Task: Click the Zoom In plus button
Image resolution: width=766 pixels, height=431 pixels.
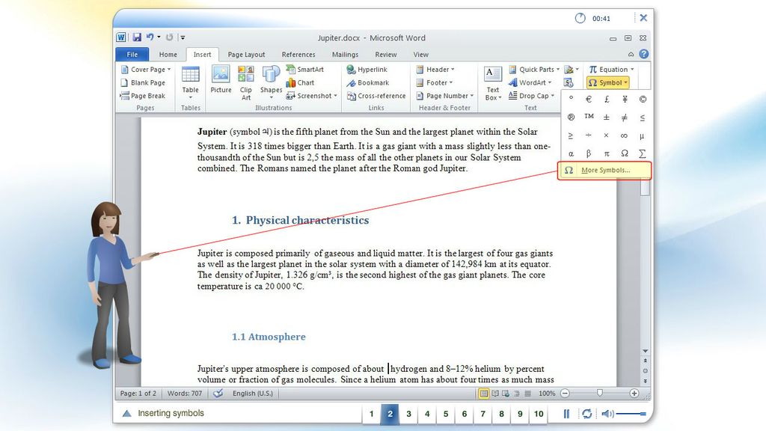Action: tap(634, 394)
